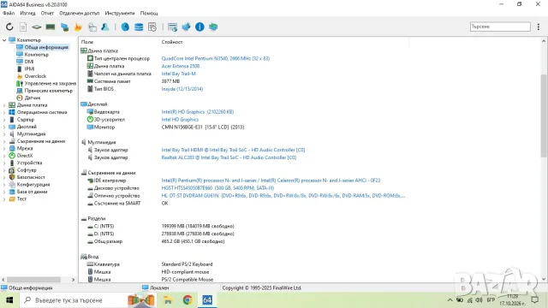Click the blue info circle toolbar icon

[200, 27]
